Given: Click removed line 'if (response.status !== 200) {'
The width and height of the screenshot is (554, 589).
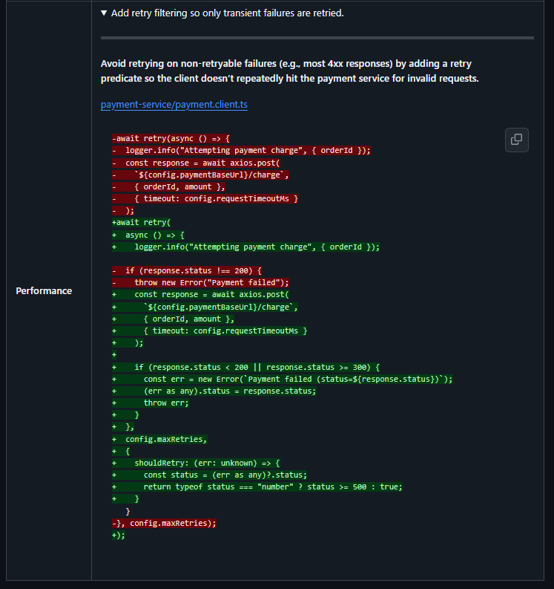Looking at the screenshot, I should [x=187, y=271].
